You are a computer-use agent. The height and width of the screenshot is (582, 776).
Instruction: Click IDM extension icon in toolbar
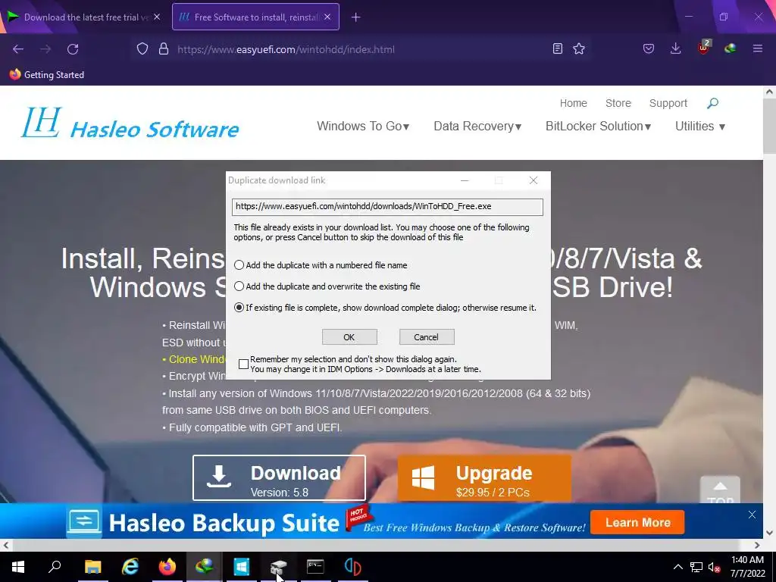coord(730,48)
